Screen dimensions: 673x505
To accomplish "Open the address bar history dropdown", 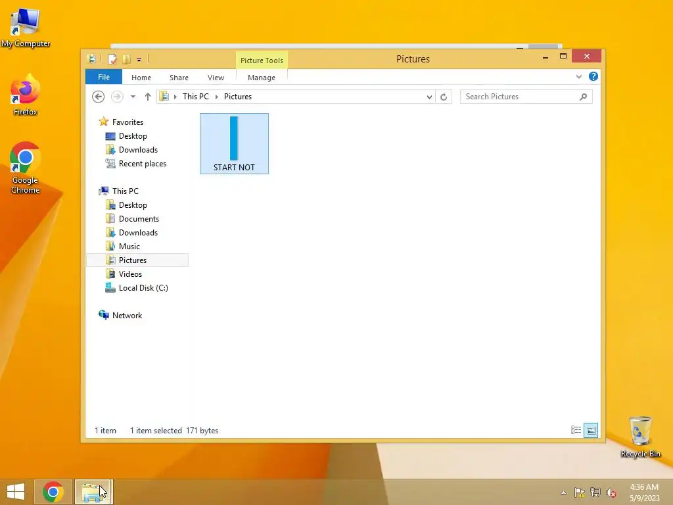I will (x=429, y=97).
